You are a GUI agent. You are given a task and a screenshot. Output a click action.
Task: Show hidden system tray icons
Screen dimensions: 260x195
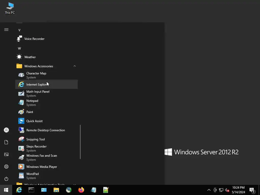tap(209, 190)
